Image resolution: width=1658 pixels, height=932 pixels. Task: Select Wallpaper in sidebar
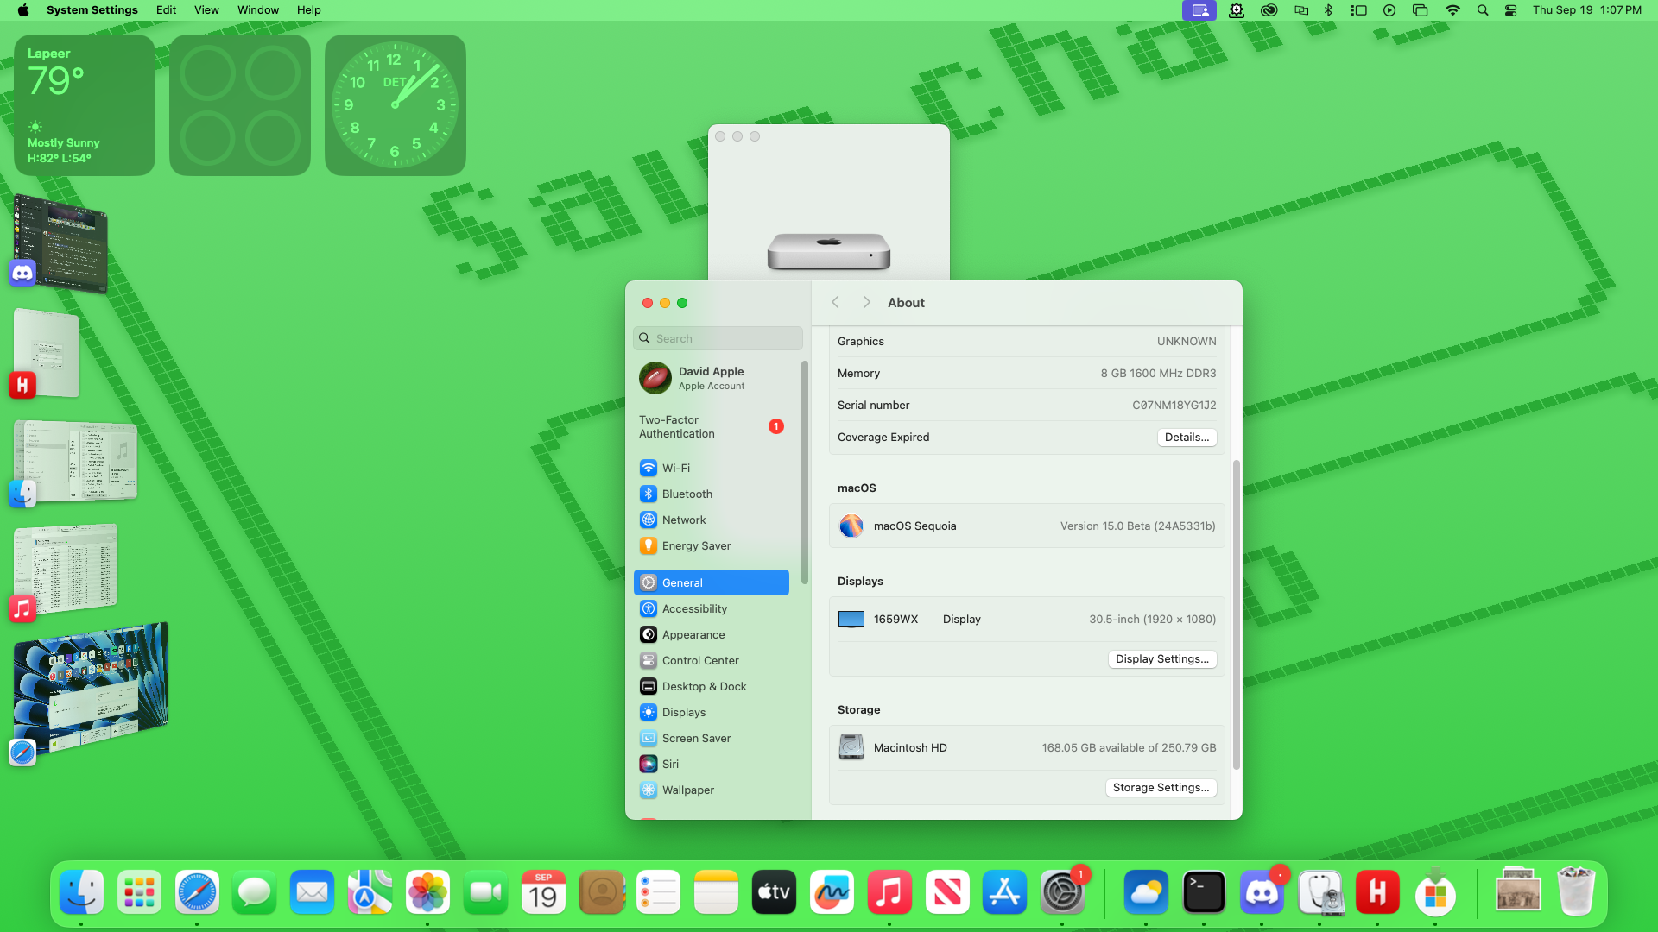pos(687,790)
